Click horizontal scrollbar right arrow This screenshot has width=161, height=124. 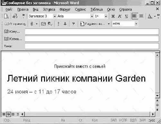[153, 114]
